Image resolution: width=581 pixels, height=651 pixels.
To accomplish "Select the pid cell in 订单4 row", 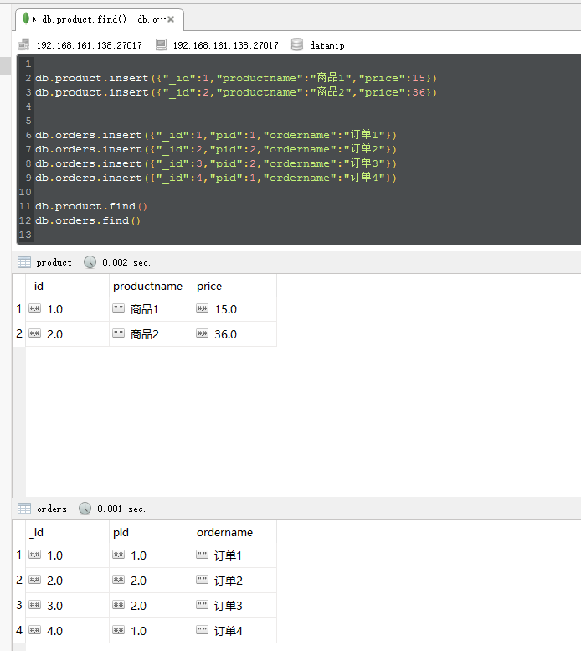I will pyautogui.click(x=151, y=630).
